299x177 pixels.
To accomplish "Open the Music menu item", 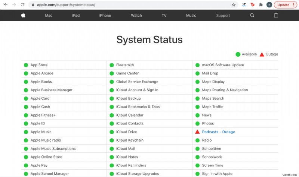I will (191, 15).
